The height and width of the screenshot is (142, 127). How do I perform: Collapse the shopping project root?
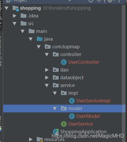coord(6,8)
